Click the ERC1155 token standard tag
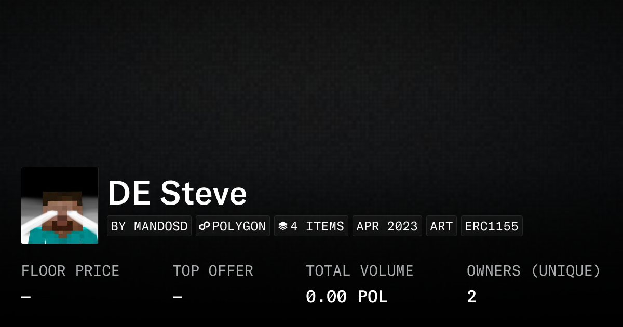 point(492,226)
